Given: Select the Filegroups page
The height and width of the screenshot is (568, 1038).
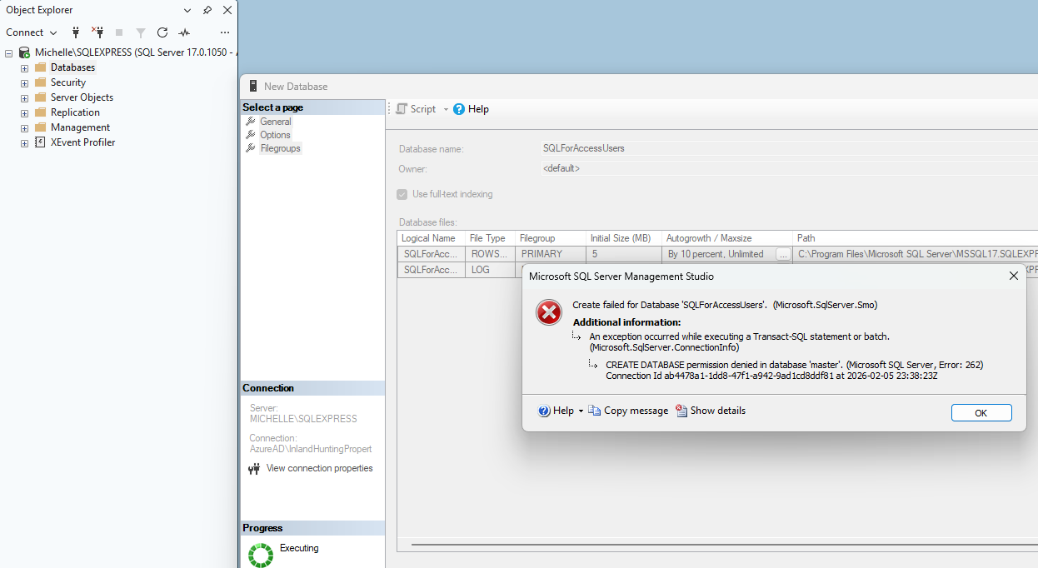Looking at the screenshot, I should (x=280, y=148).
